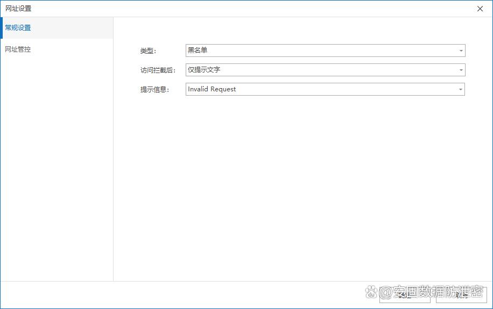This screenshot has height=309, width=493.
Task: Click the 网址设置 title bar text
Action: tap(18, 9)
